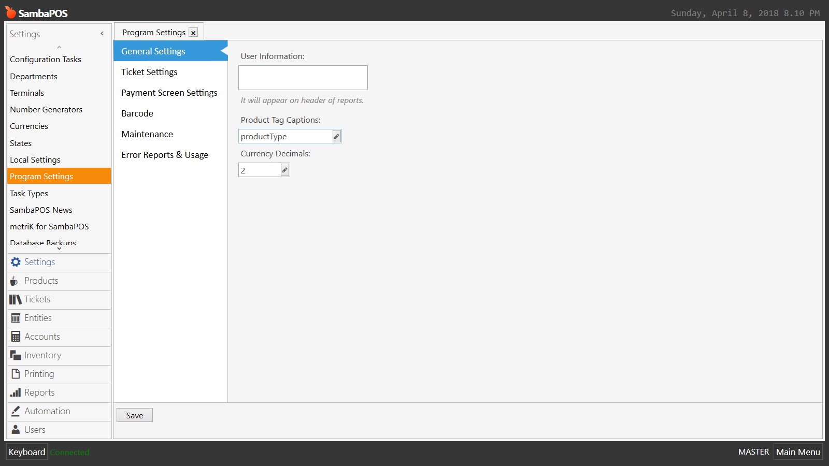Open the Users module
The image size is (829, 466).
point(59,430)
